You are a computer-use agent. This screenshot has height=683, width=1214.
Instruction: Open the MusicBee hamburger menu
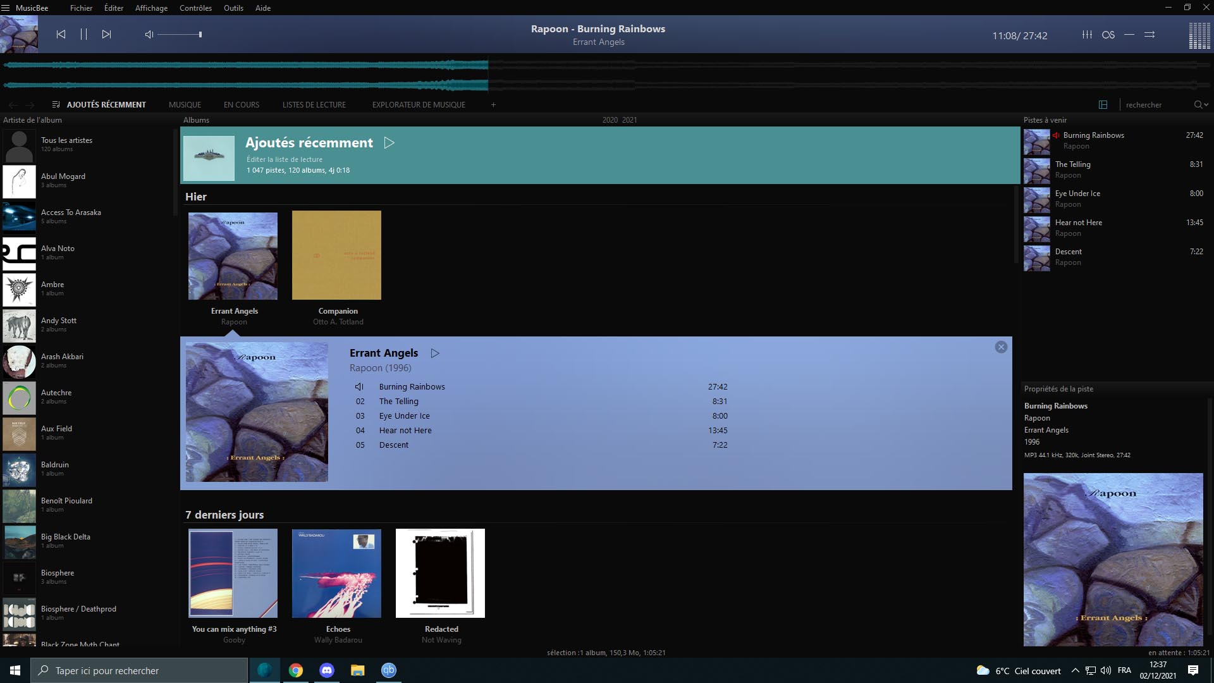(x=6, y=8)
